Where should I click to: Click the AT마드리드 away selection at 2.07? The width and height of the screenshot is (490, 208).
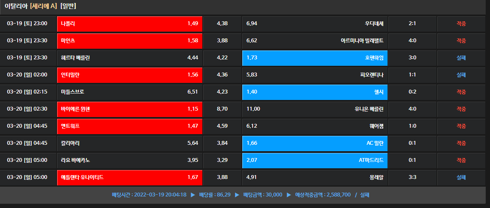(314, 160)
